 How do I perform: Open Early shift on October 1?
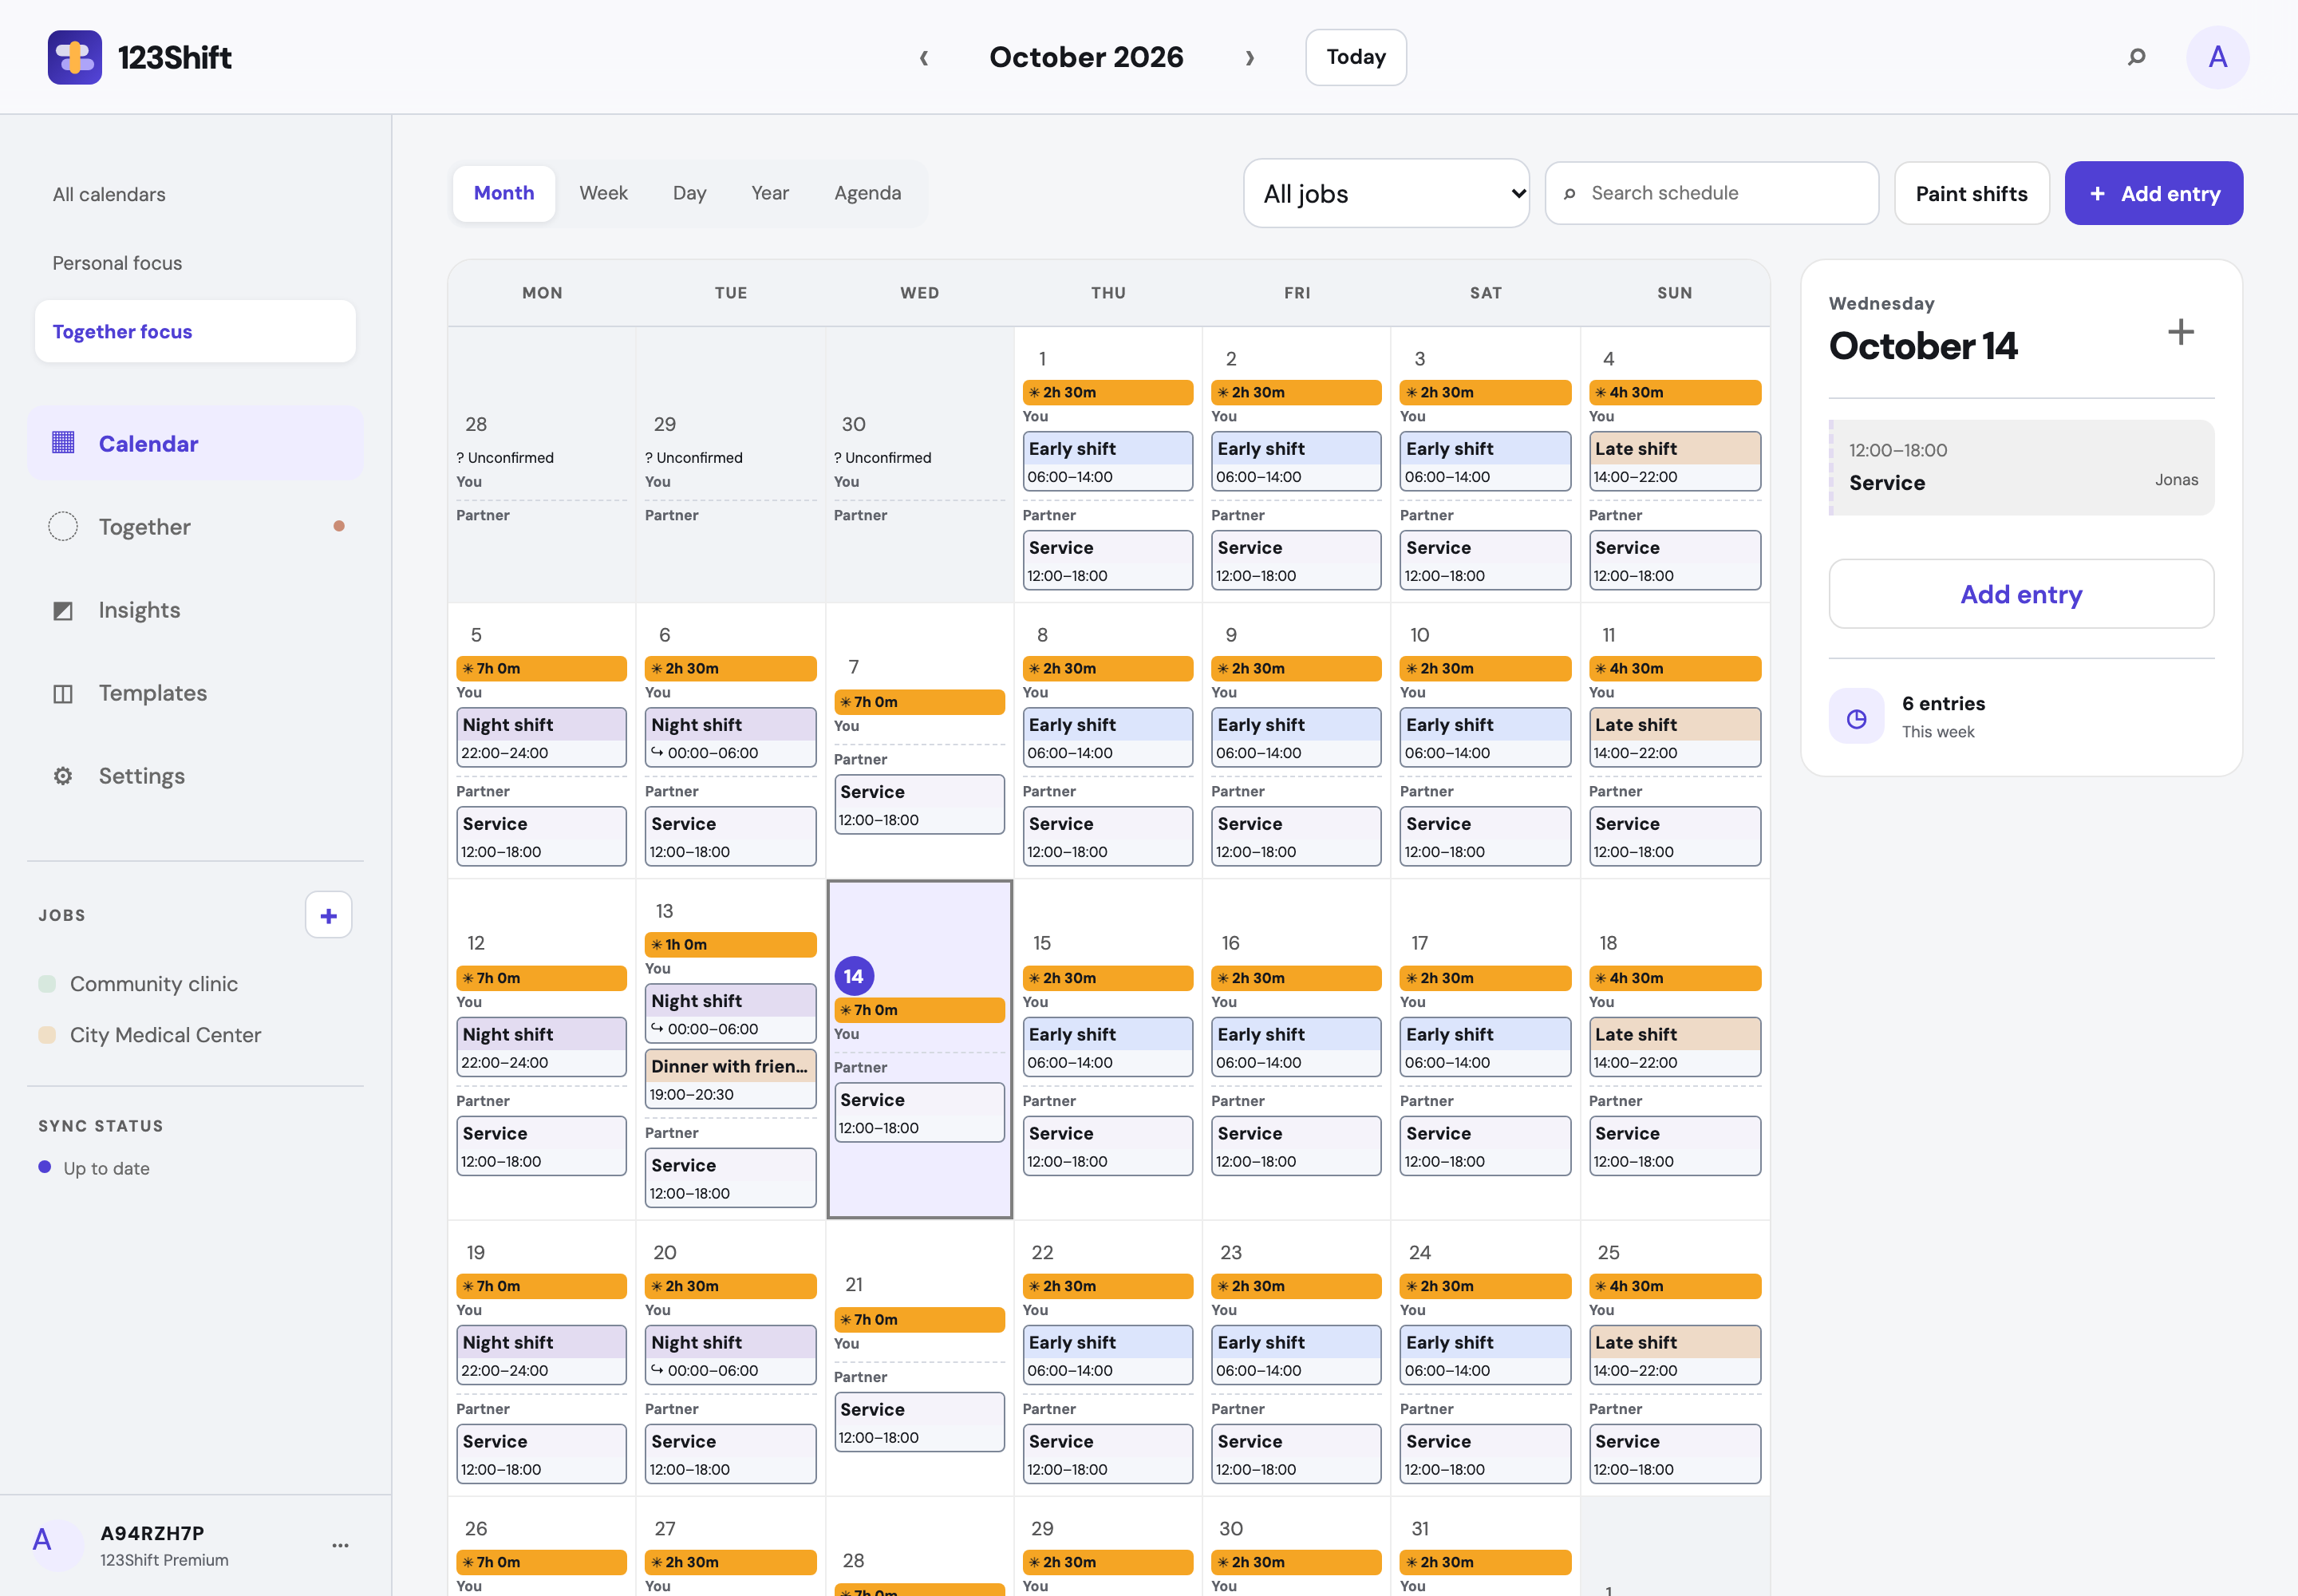(1107, 461)
